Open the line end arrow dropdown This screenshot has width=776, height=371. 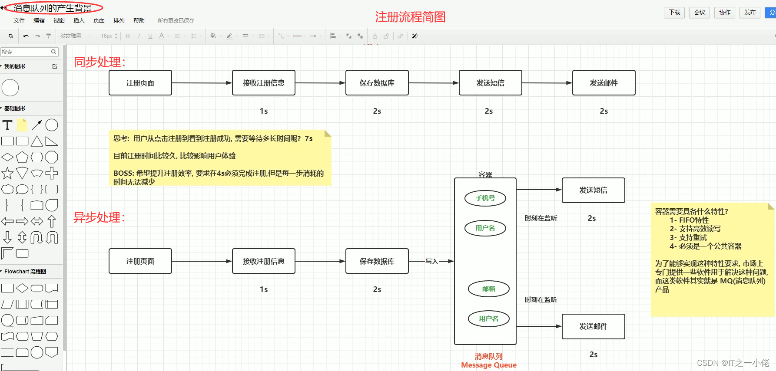coord(316,36)
